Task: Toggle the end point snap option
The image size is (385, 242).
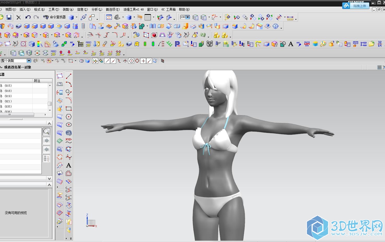Action: click(x=107, y=61)
